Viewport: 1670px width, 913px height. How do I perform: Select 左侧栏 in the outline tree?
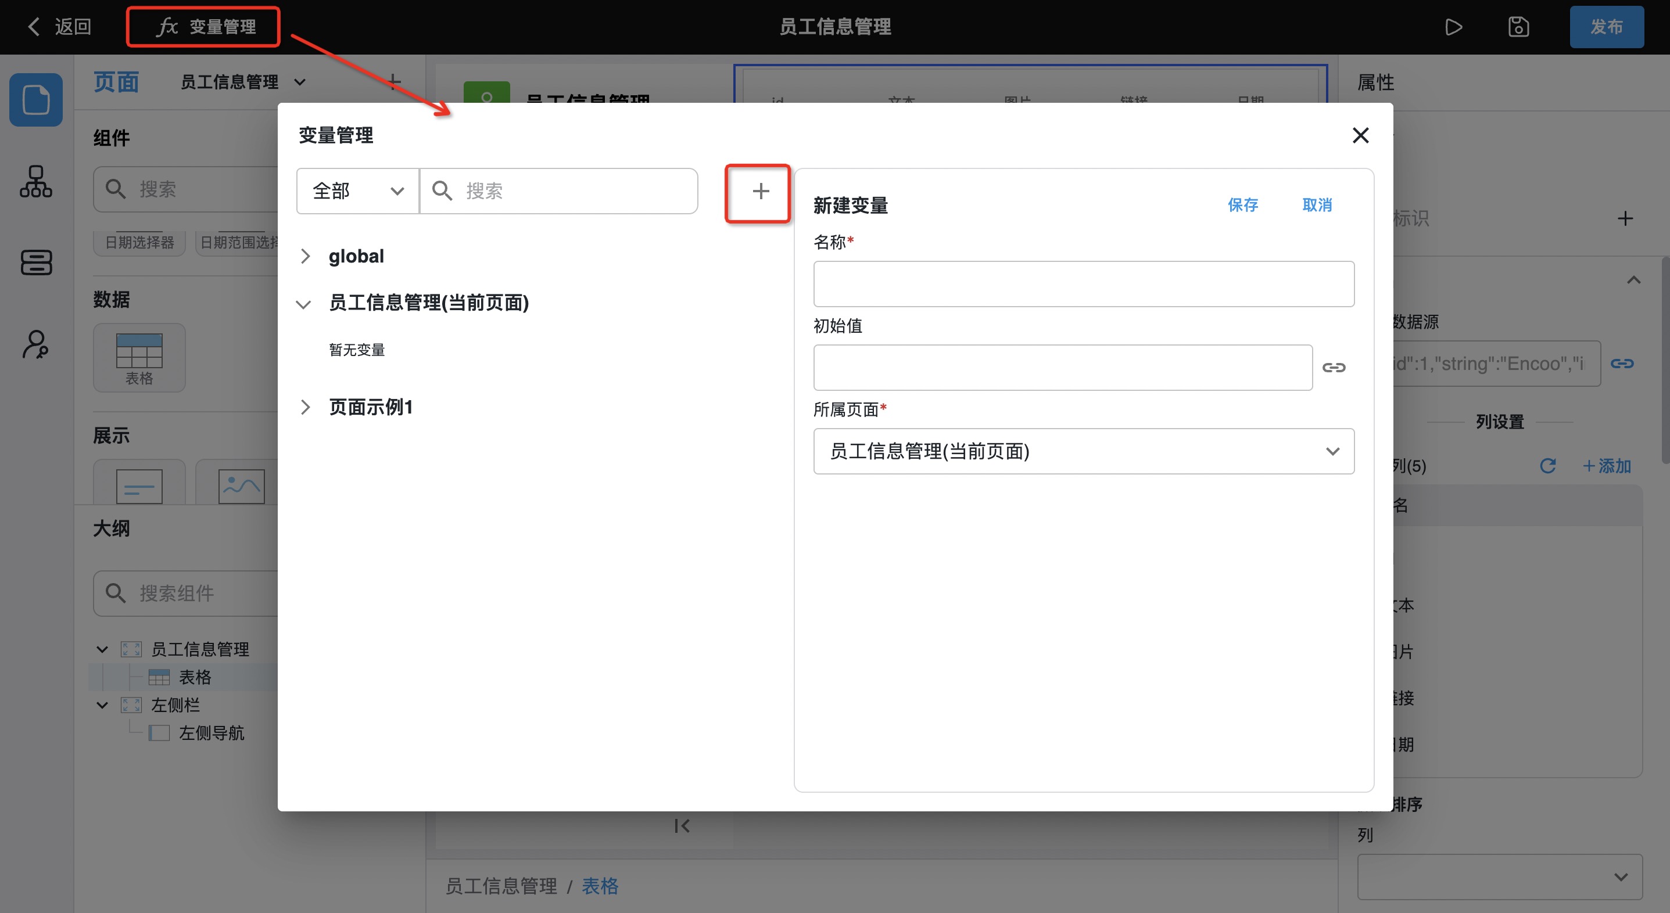coord(175,705)
